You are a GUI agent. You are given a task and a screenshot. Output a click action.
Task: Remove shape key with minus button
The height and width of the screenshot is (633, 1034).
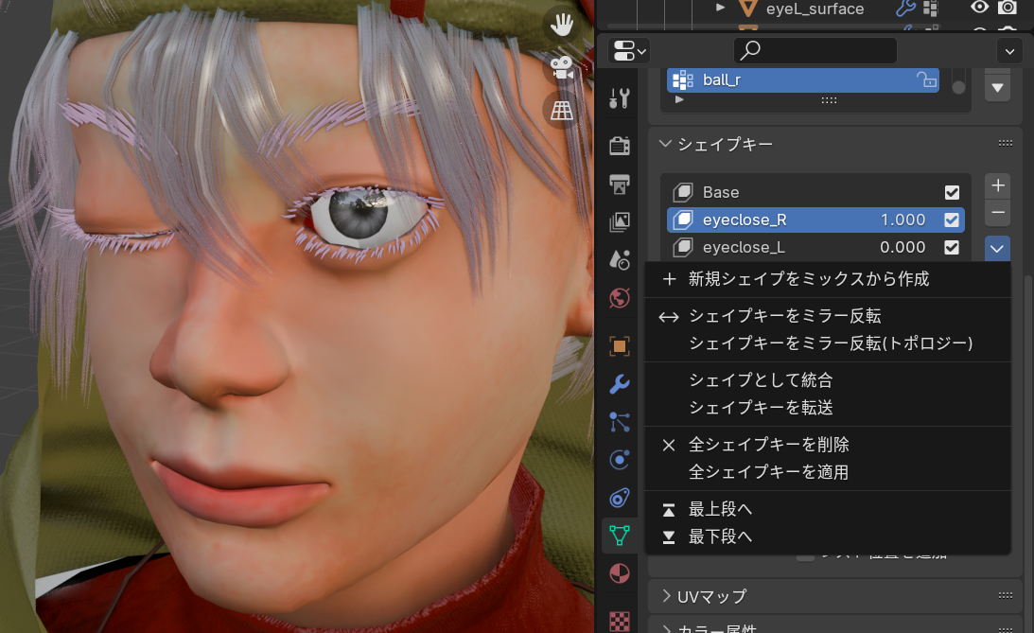(x=998, y=212)
